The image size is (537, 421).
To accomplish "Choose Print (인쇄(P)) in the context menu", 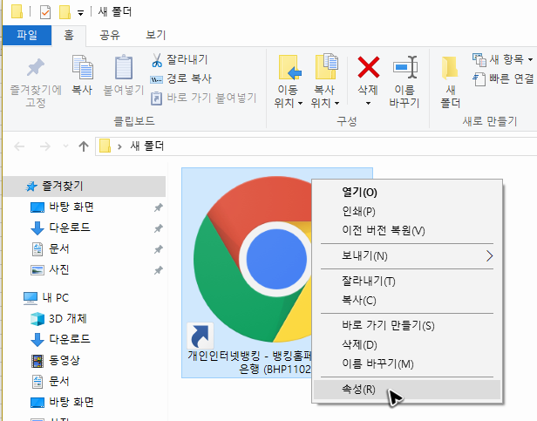I will (407, 211).
